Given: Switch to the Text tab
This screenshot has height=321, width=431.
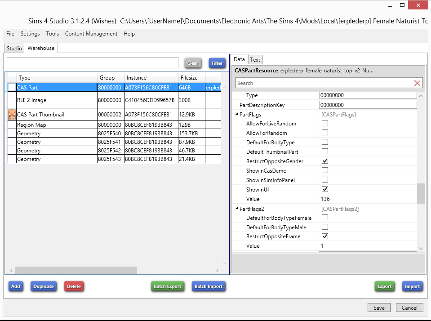Looking at the screenshot, I should pos(255,60).
